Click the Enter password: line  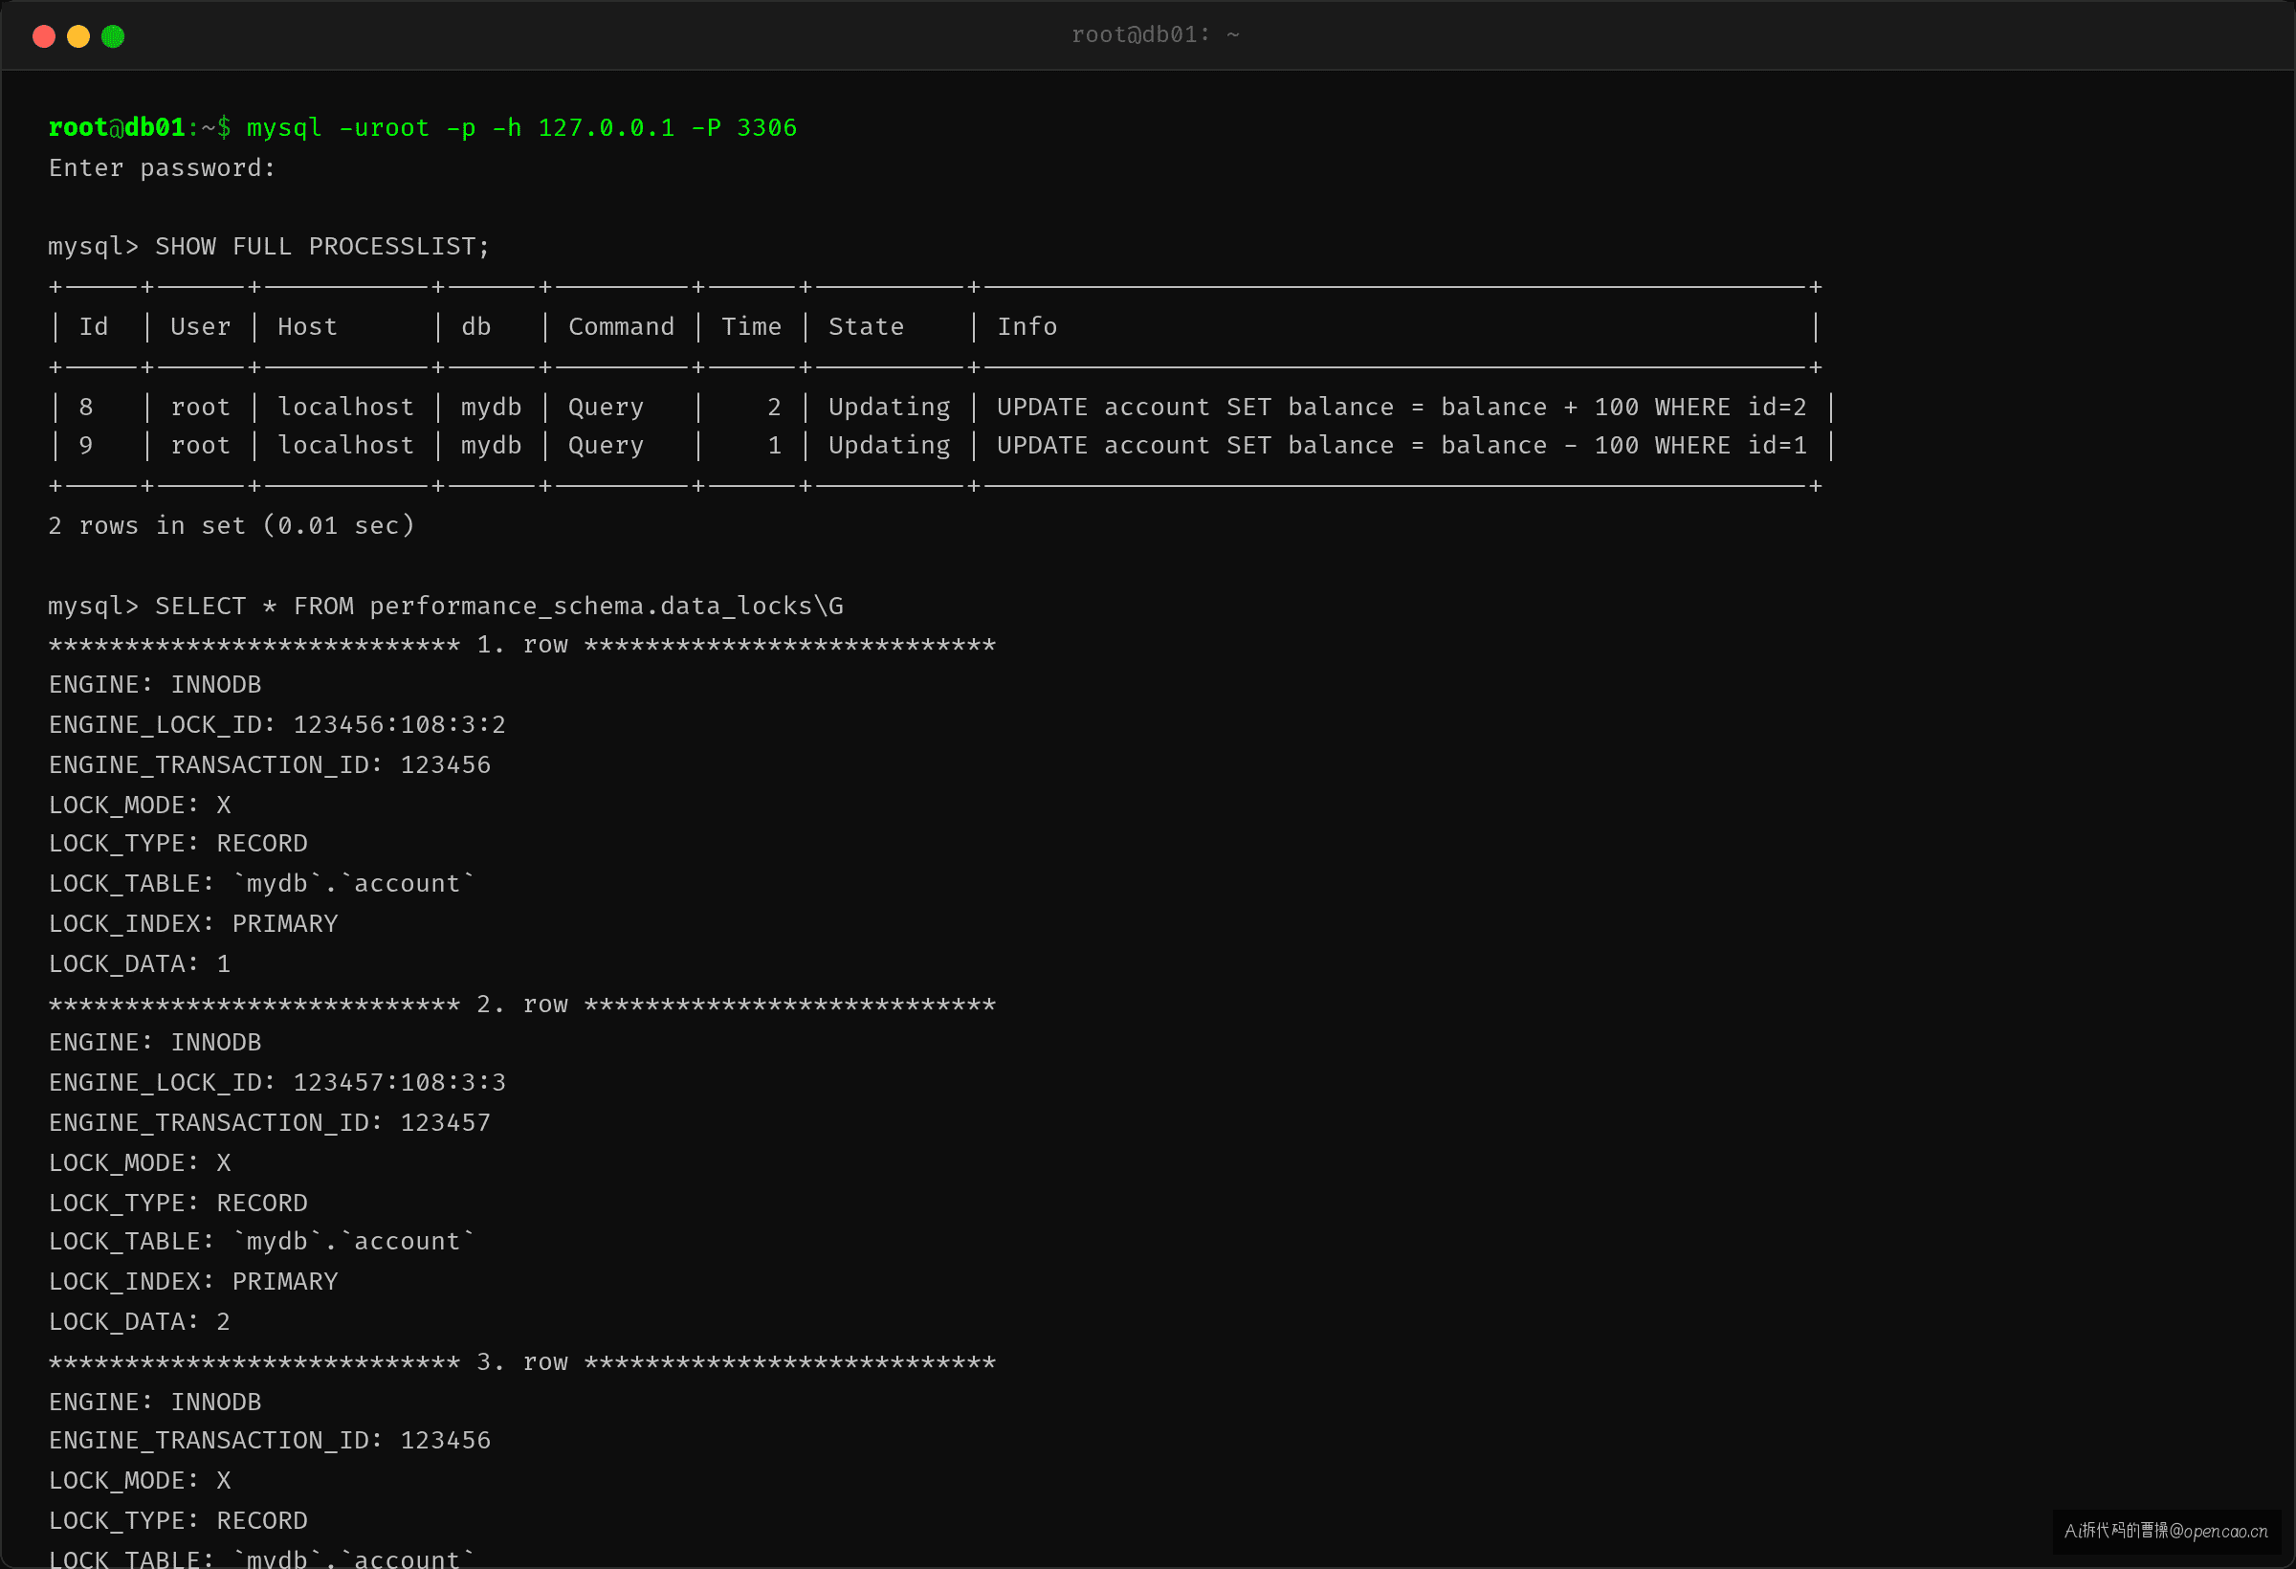pos(162,169)
